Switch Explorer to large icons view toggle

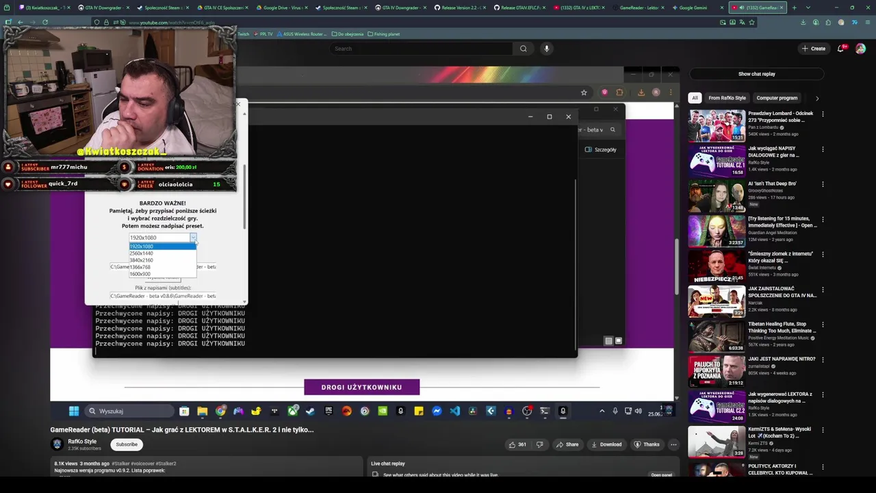coord(618,341)
